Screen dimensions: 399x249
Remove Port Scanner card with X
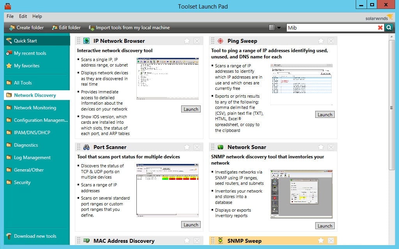pyautogui.click(x=197, y=147)
